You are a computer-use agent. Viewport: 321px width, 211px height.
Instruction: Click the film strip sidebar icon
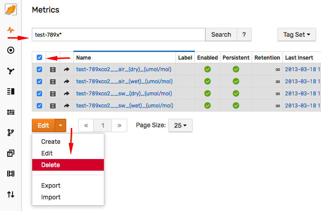(11, 174)
